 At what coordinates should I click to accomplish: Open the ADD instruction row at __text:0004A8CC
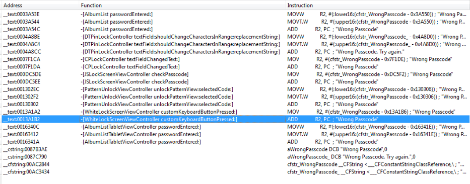(235, 51)
